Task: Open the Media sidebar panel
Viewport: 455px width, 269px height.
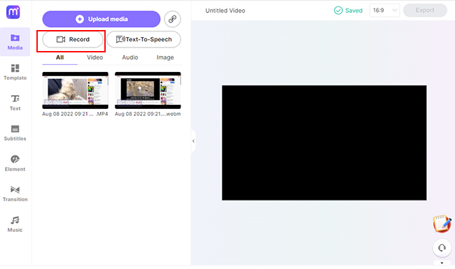Action: 15,42
